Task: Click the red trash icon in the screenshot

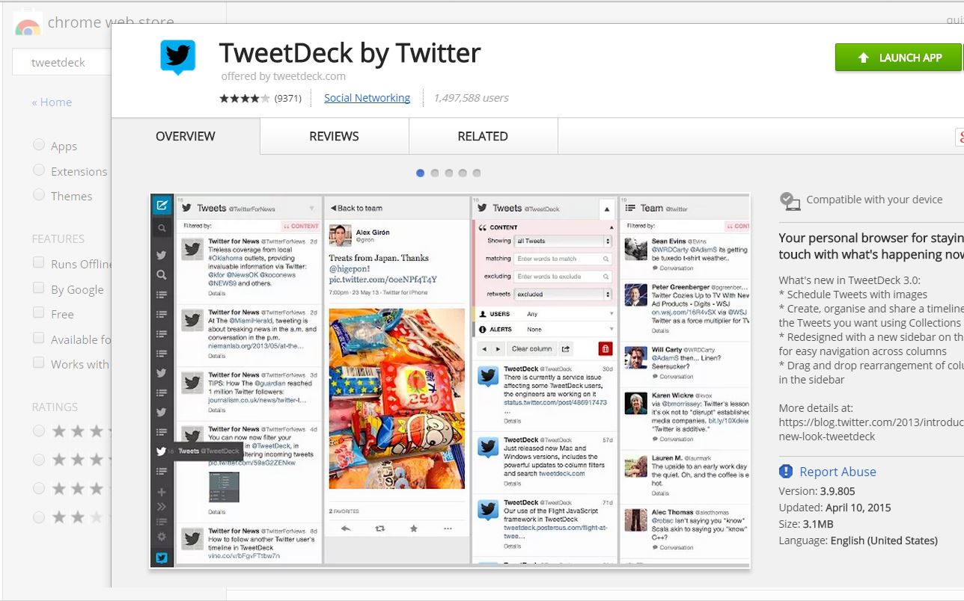Action: [x=605, y=348]
